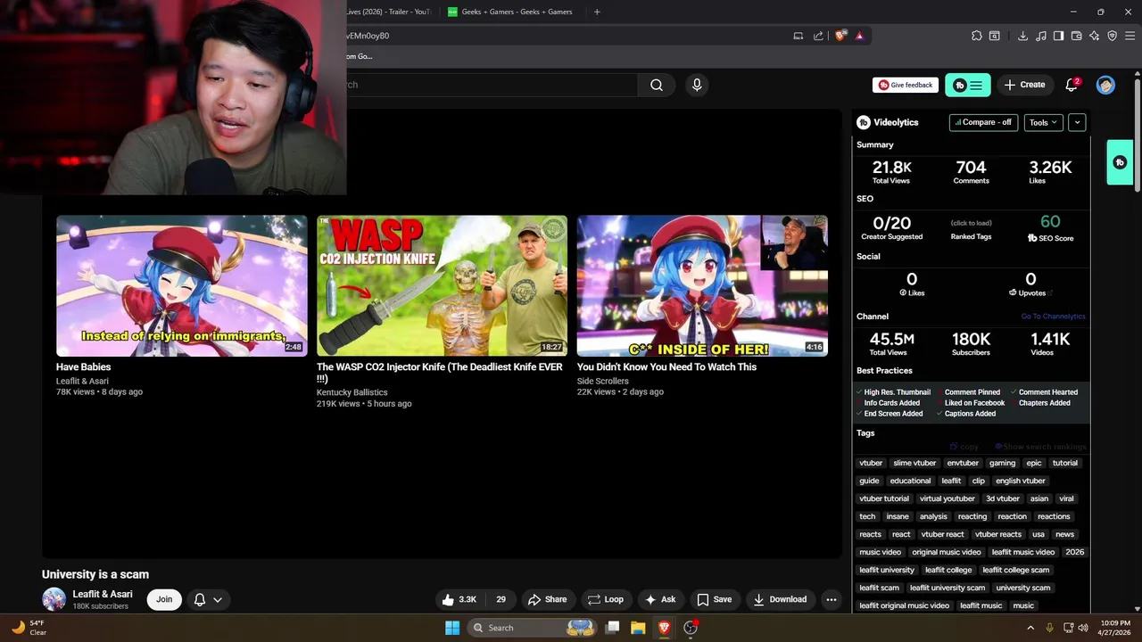The width and height of the screenshot is (1142, 642).
Task: Click the browser address bar URL
Action: 368,36
